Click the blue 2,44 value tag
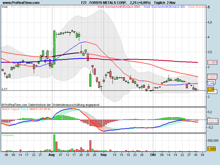220x165 pixels. 211,84
